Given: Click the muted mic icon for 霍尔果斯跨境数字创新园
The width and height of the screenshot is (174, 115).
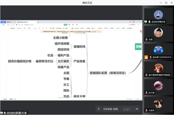Looking at the screenshot, I should coord(146,75).
